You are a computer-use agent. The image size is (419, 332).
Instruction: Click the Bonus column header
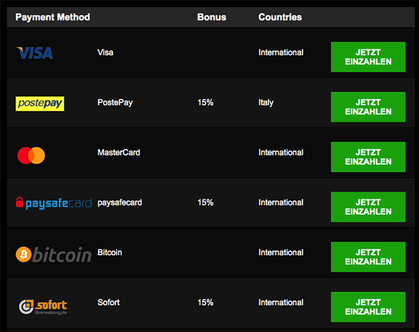pyautogui.click(x=212, y=17)
